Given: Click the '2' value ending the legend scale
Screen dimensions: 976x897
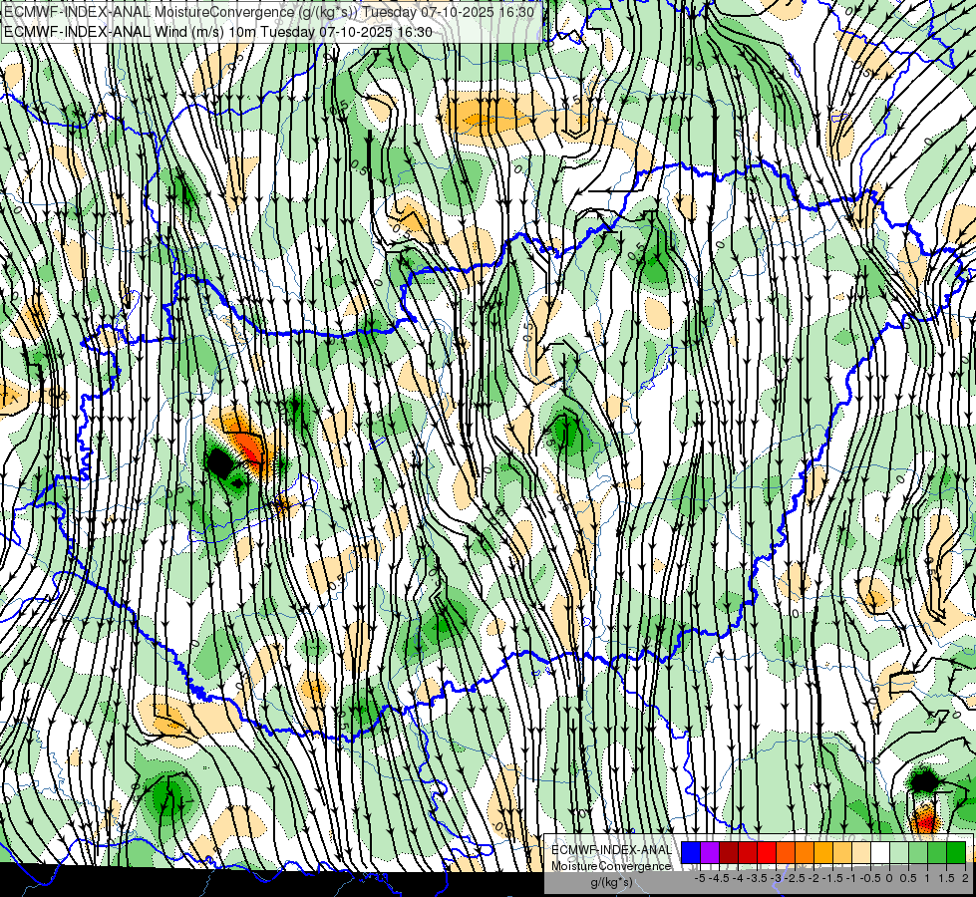Looking at the screenshot, I should coord(965,878).
